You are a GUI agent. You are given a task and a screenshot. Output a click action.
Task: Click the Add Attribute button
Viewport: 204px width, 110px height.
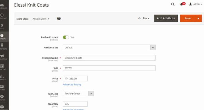[166, 18]
